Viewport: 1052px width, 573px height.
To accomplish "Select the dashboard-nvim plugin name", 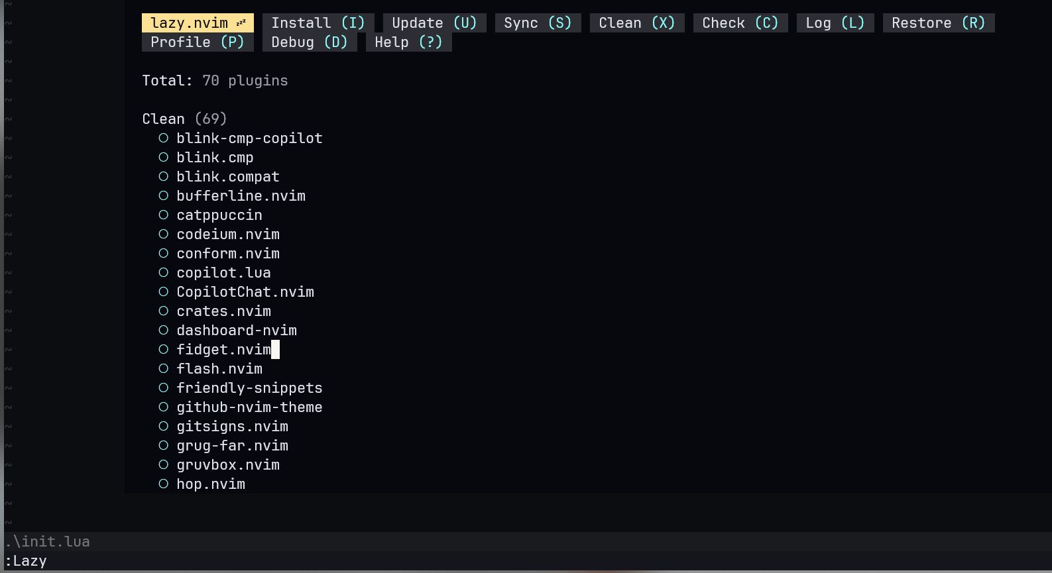I will pos(237,331).
